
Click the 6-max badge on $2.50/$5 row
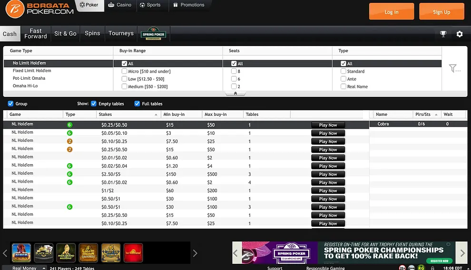pyautogui.click(x=69, y=174)
